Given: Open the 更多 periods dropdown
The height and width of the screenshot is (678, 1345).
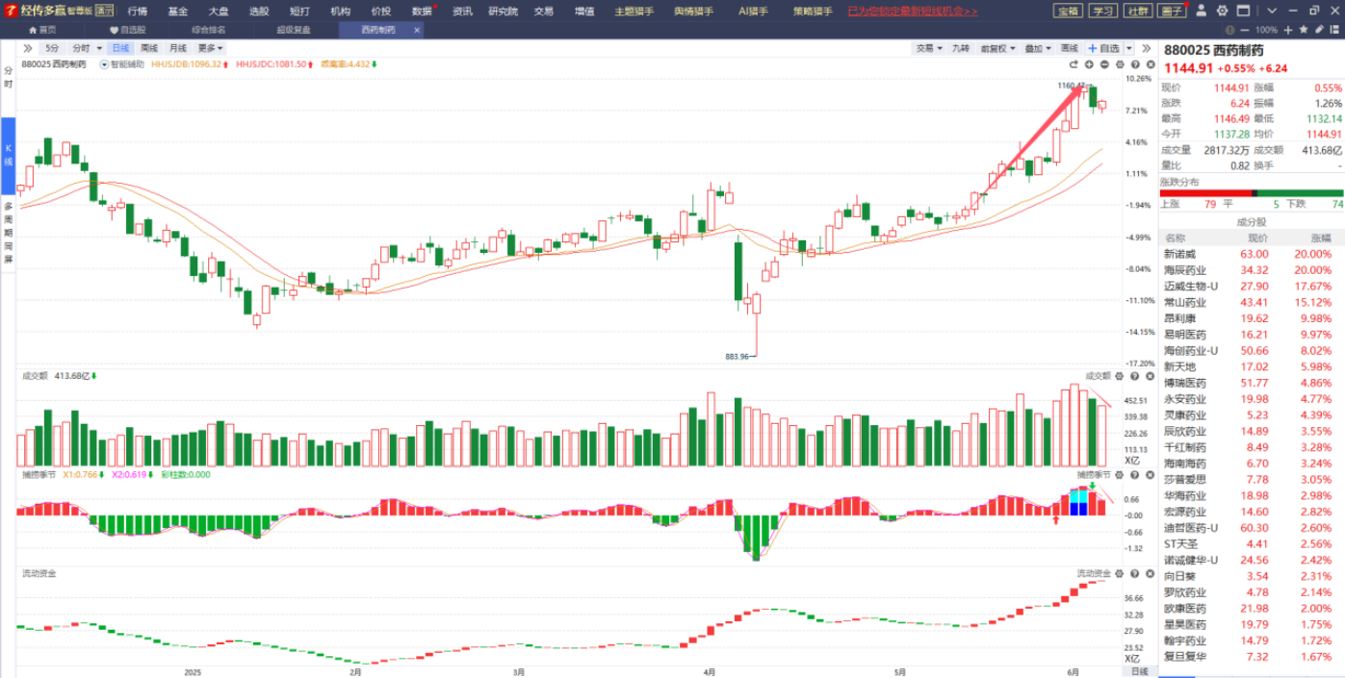Looking at the screenshot, I should [x=211, y=48].
